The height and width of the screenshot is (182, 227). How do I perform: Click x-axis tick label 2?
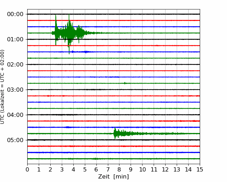tap(50, 169)
